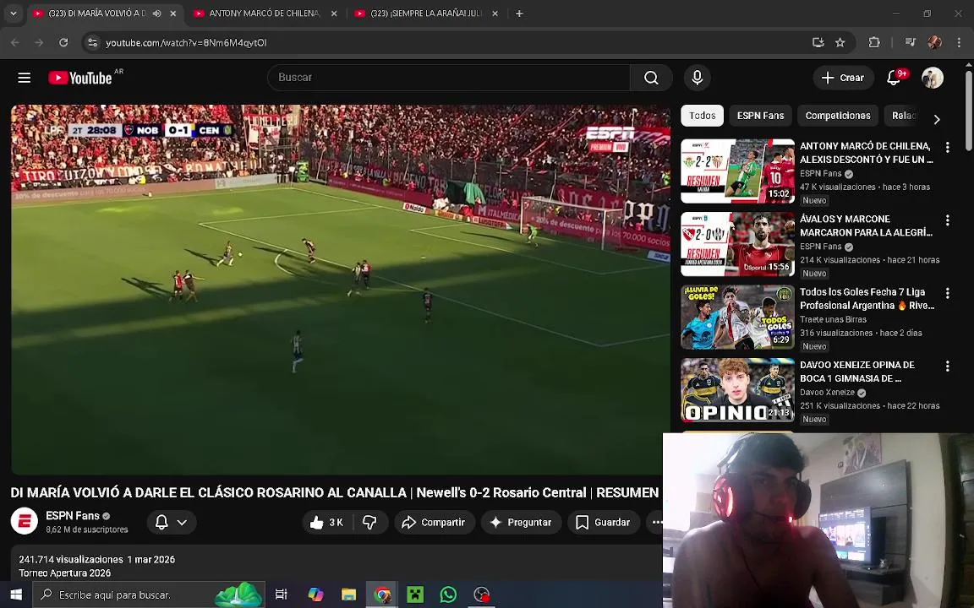The width and height of the screenshot is (974, 608).
Task: Open the ESPN Fans channel name link
Action: pyautogui.click(x=73, y=516)
